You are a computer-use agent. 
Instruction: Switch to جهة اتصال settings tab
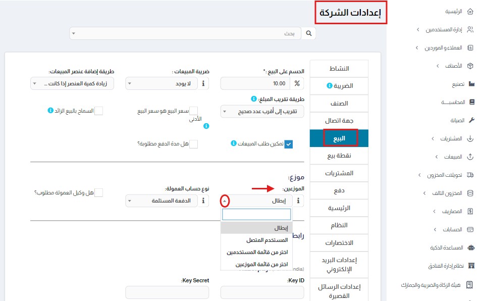pyautogui.click(x=339, y=121)
